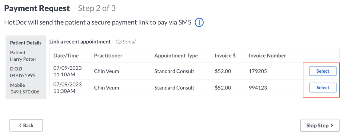The height and width of the screenshot is (133, 343).
Task: Click the 07/09/2023 11:10AM date cell
Action: (67, 71)
